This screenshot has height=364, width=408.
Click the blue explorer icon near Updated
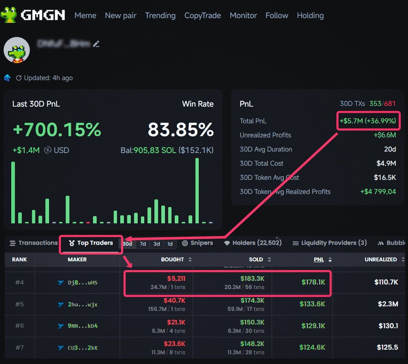coord(8,78)
